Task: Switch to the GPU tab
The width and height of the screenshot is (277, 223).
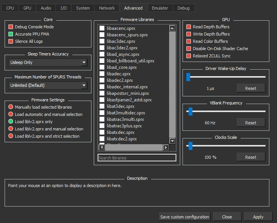Action: pyautogui.click(x=28, y=8)
